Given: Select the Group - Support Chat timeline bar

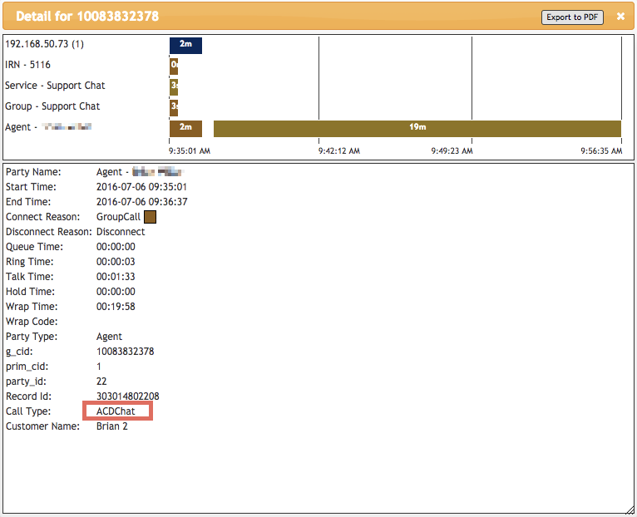Looking at the screenshot, I should 174,107.
